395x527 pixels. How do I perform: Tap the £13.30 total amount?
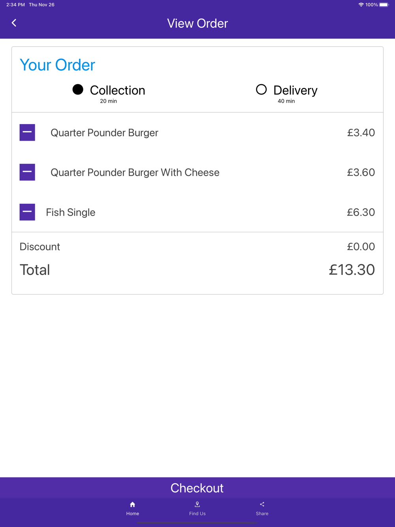pos(352,270)
